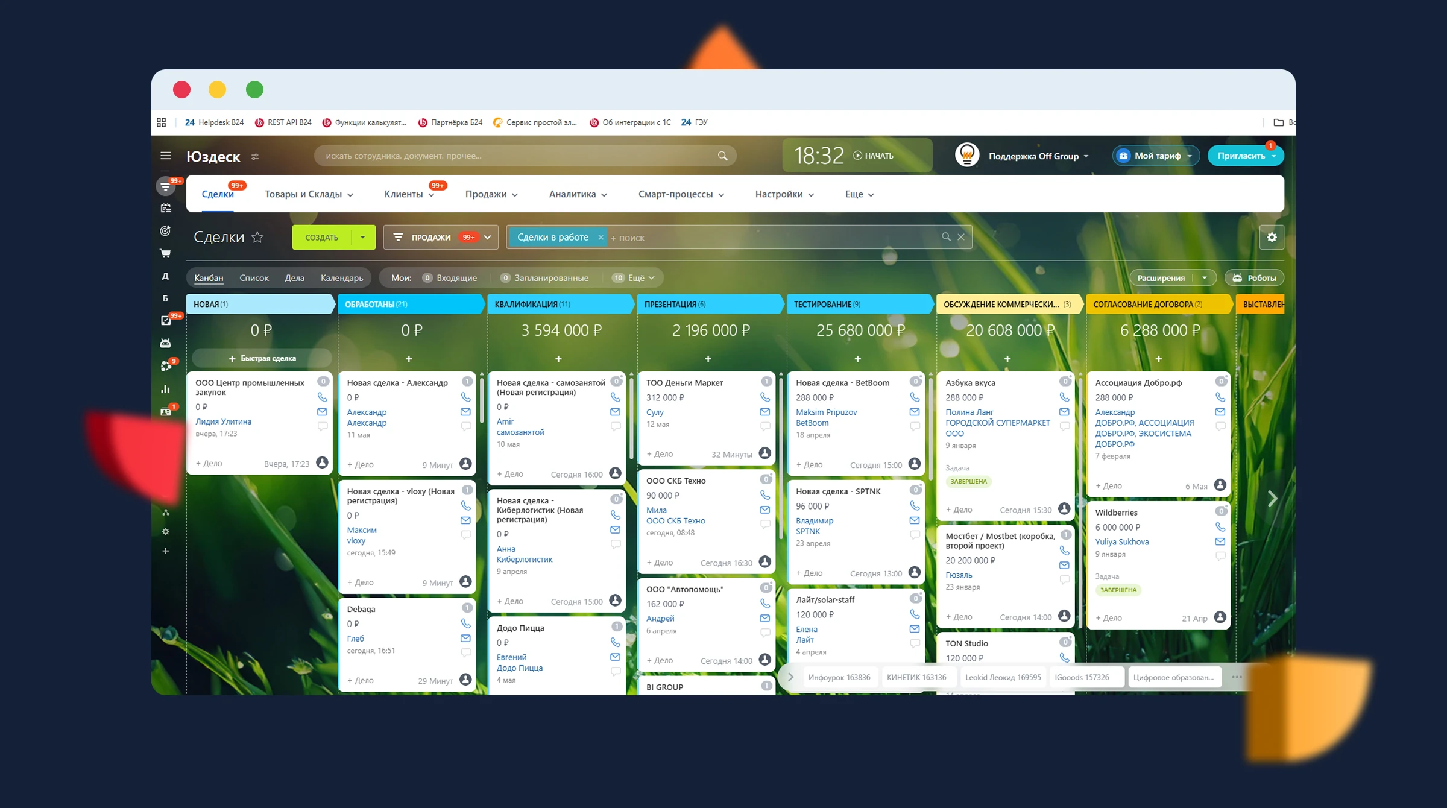Click email icon on ТОО Деньги Маркет card
Screen dimensions: 1447x808
pos(764,412)
